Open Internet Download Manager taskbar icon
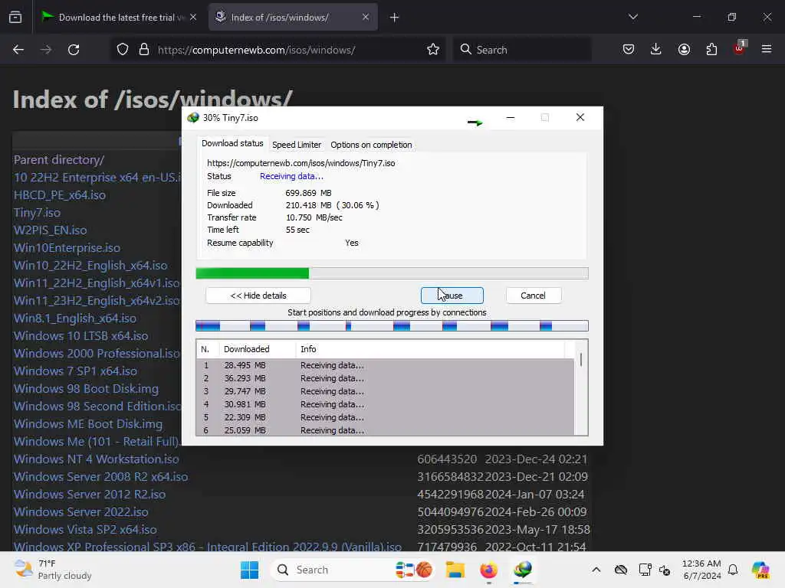This screenshot has width=785, height=588. coord(522,570)
